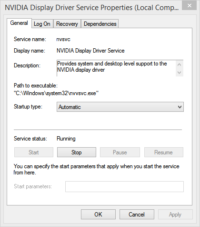Click the start parameters hint text
Image resolution: width=200 pixels, height=227 pixels.
pos(96,169)
